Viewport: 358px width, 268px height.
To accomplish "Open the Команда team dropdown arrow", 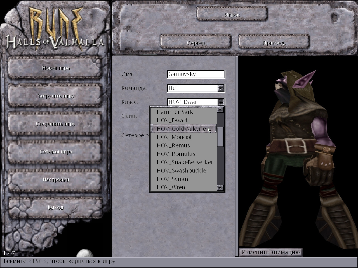I will click(221, 88).
